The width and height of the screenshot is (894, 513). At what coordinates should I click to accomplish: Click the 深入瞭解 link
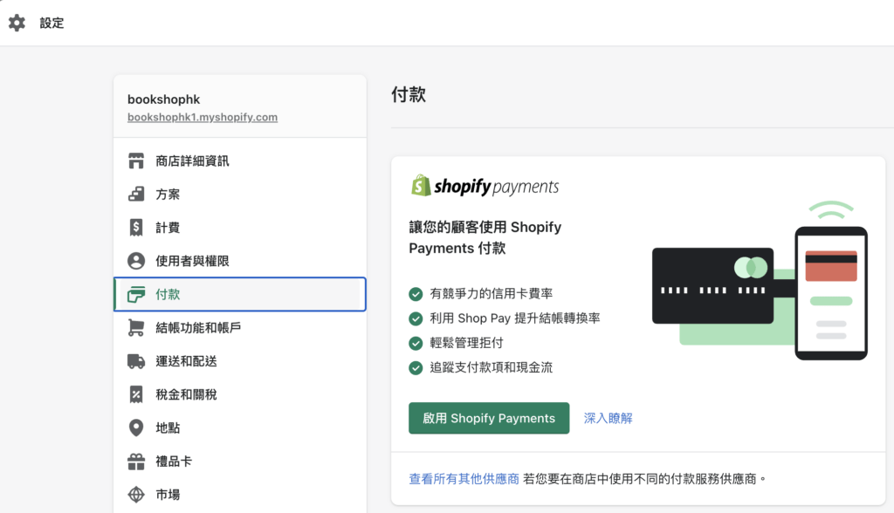(x=608, y=418)
